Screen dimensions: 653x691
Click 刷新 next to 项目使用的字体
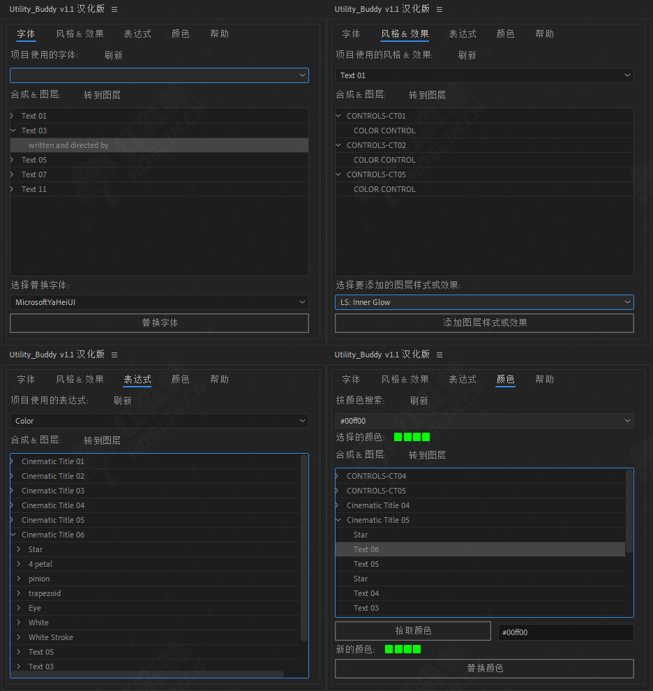[113, 55]
